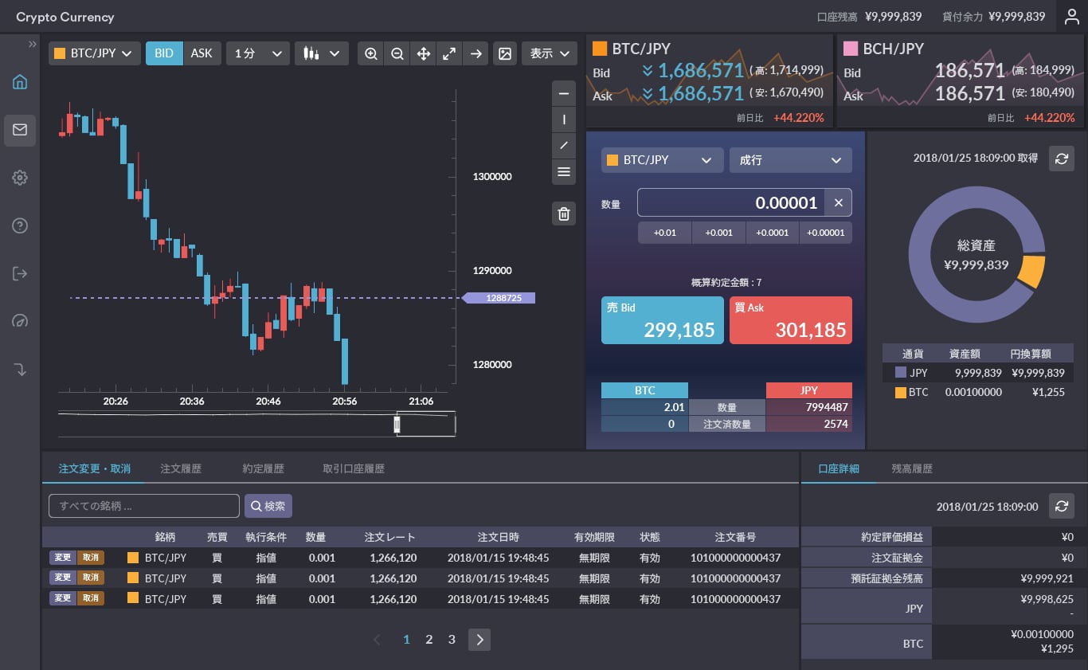Open the user account profile icon
The height and width of the screenshot is (670, 1088).
[1071, 17]
